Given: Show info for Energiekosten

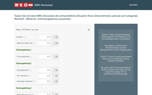Looking at the screenshot, I should [30, 70].
